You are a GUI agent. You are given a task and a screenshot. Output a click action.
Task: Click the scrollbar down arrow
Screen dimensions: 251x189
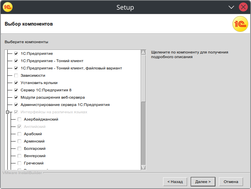tap(143, 167)
